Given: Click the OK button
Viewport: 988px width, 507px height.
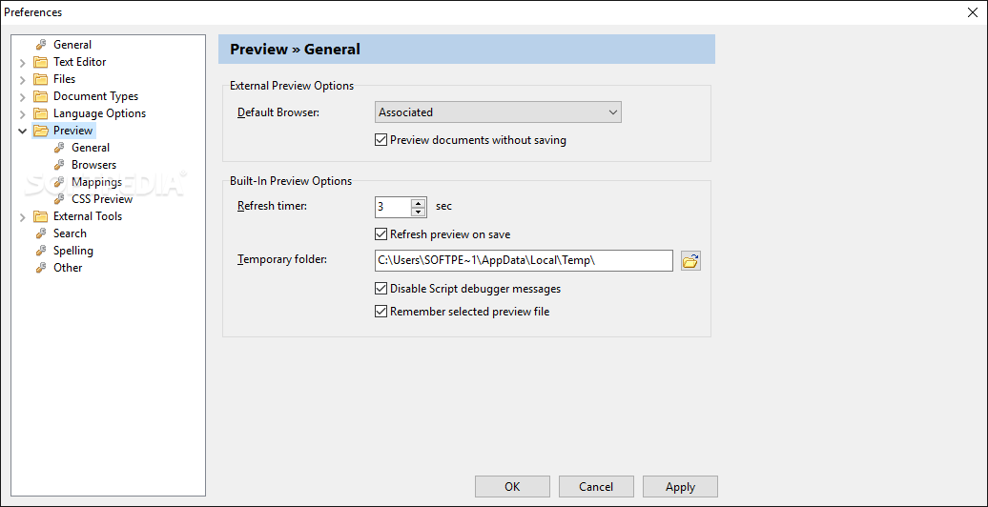Looking at the screenshot, I should [x=512, y=487].
